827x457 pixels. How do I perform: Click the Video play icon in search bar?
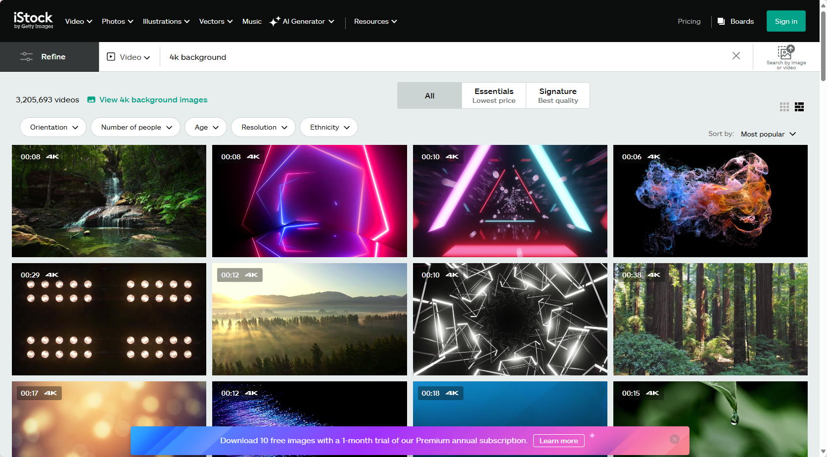click(x=111, y=57)
